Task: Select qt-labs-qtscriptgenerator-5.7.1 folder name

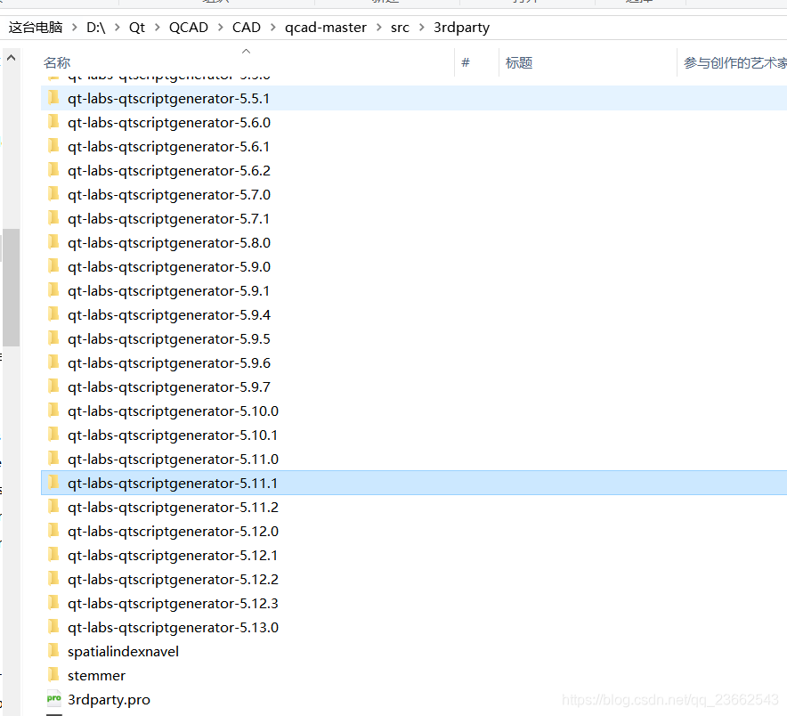Action: (x=168, y=218)
